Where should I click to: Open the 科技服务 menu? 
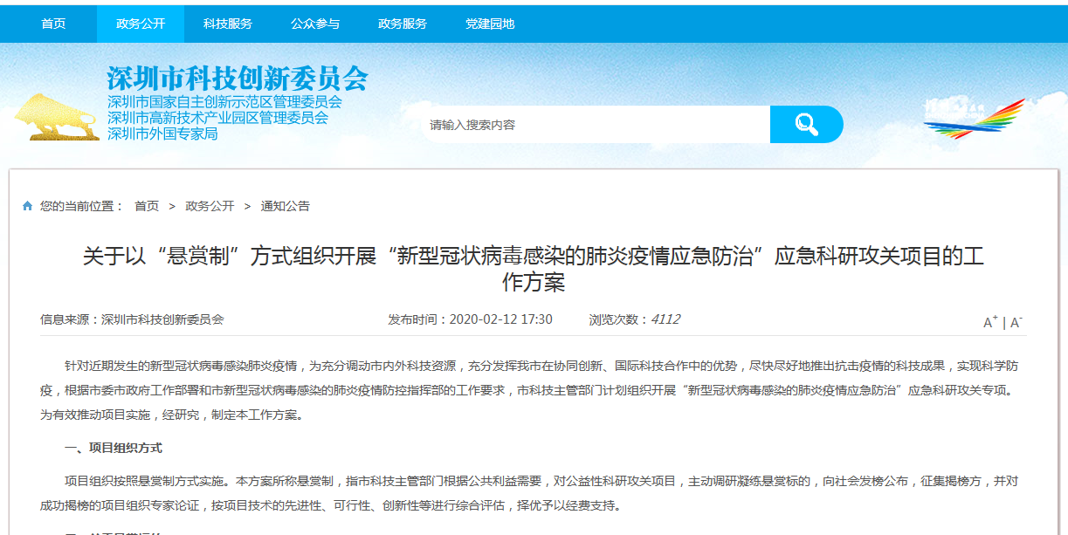click(227, 24)
